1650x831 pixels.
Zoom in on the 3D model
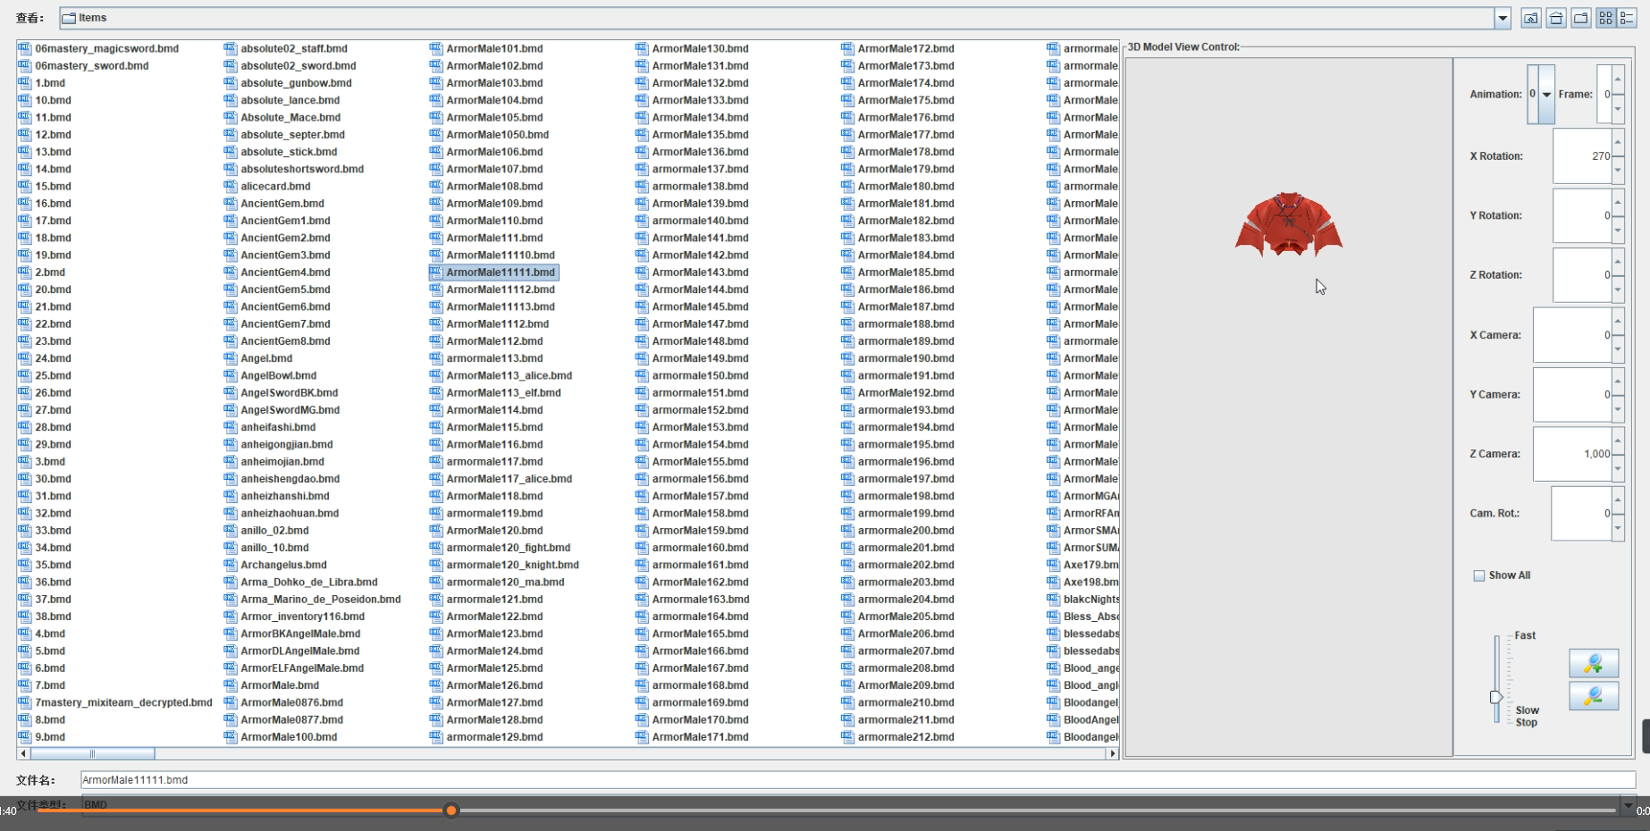[x=1593, y=663]
